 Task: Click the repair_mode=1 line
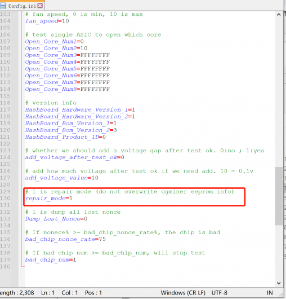tap(49, 199)
